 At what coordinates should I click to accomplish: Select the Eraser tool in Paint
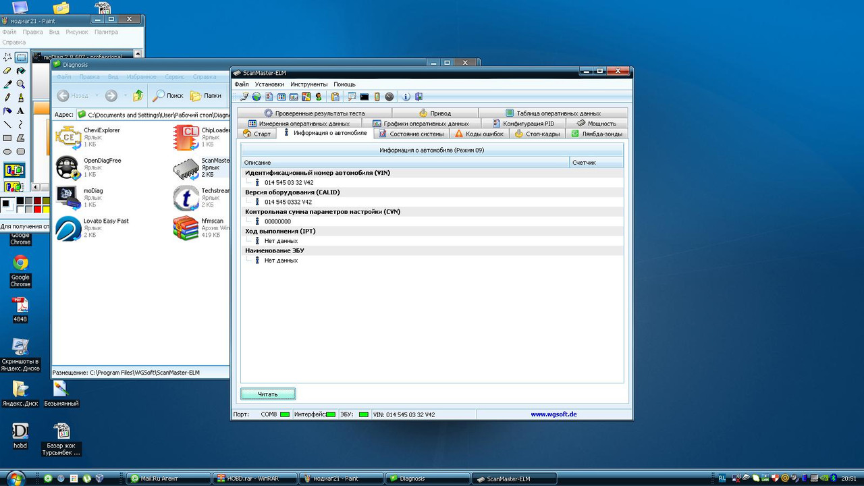click(x=8, y=71)
